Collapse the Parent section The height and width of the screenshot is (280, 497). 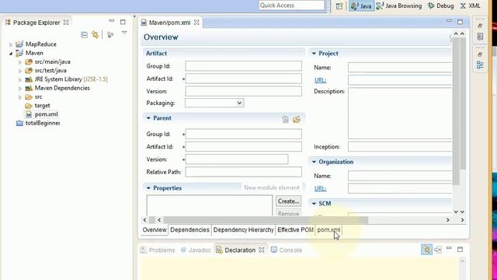tap(148, 118)
